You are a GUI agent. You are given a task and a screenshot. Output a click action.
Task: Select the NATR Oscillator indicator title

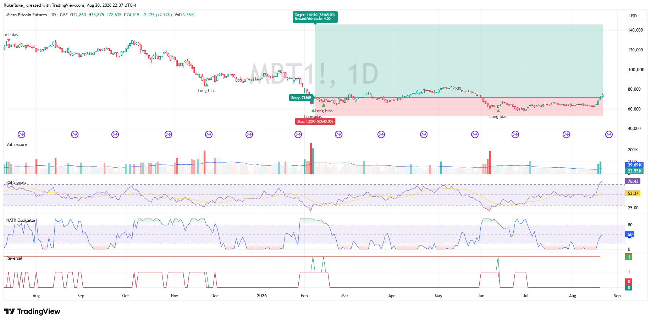click(x=21, y=220)
